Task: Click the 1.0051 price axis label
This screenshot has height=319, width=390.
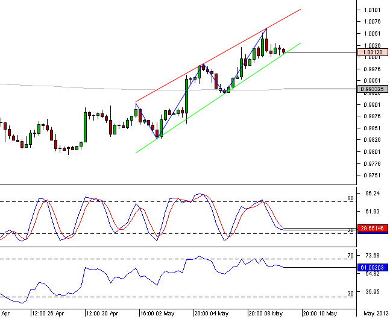Action: click(x=372, y=34)
